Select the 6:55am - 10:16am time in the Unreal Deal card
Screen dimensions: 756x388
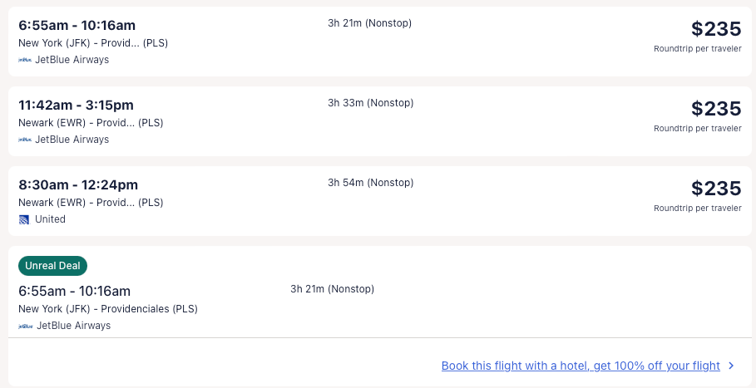click(x=75, y=291)
